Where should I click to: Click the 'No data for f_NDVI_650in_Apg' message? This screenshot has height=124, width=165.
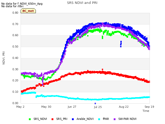pyautogui.click(x=22, y=4)
